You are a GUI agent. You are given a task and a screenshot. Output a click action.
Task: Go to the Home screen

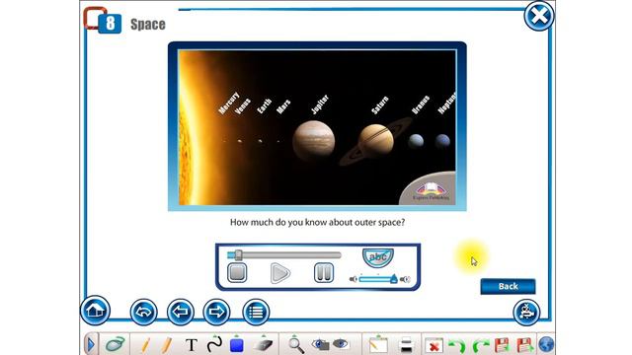pyautogui.click(x=95, y=311)
